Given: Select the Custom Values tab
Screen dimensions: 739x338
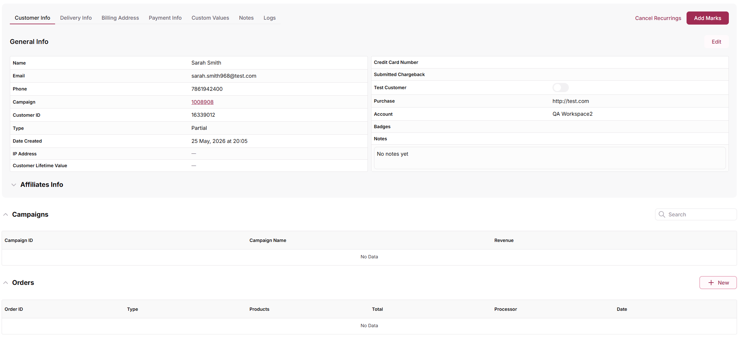Looking at the screenshot, I should coord(210,18).
